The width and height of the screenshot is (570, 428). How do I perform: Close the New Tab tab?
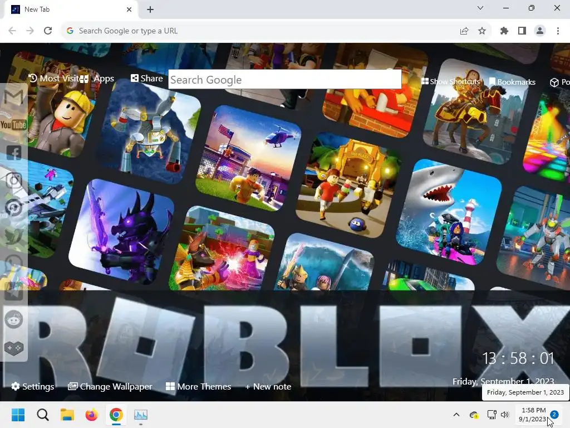click(x=129, y=9)
